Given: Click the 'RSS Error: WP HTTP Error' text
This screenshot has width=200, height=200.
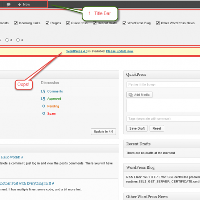Looking at the screenshot, I should 146,177.
